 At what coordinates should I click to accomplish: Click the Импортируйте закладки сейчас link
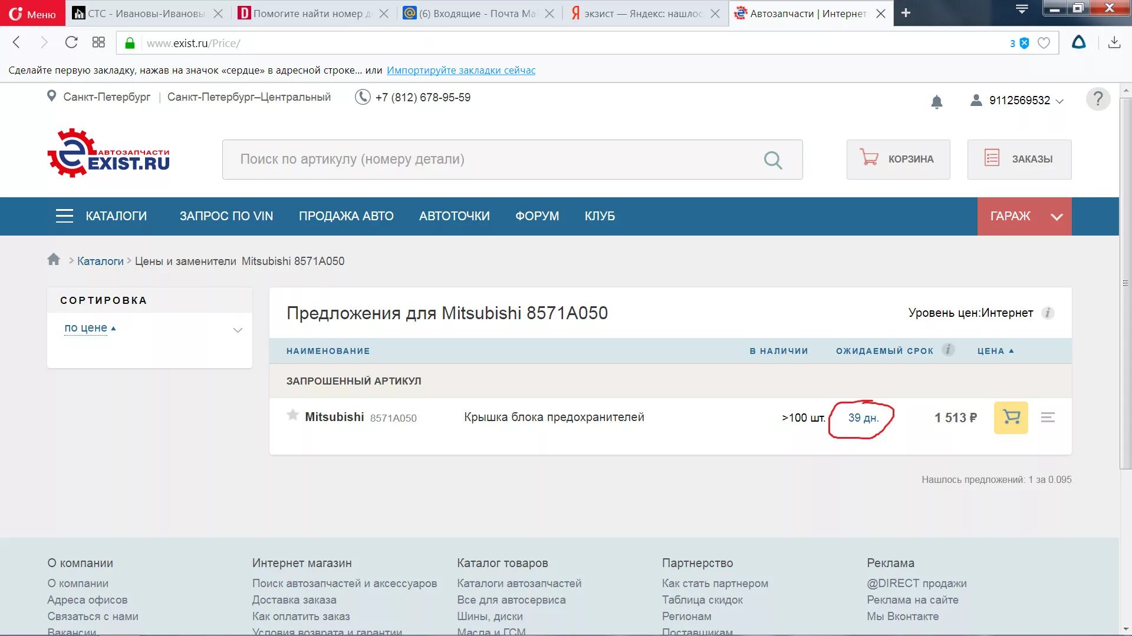[460, 70]
